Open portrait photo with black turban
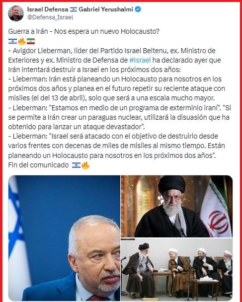242x302 pixels. 176,206
